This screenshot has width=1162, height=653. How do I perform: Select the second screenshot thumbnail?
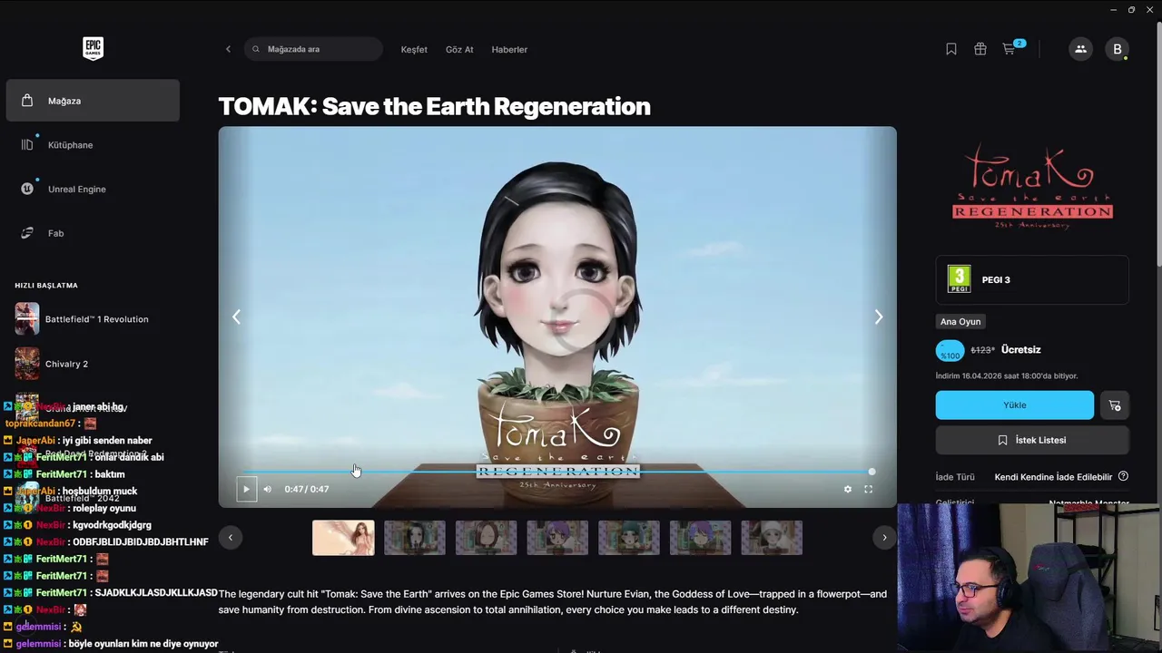coord(415,538)
